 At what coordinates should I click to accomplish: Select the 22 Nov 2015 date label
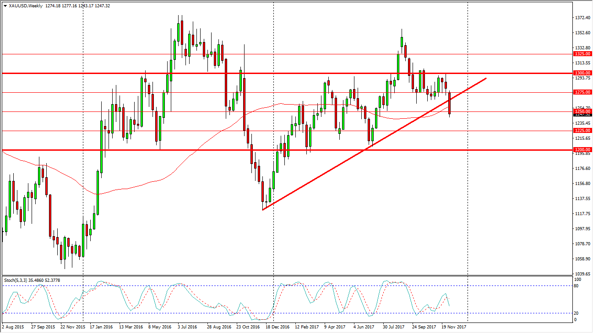point(72,327)
